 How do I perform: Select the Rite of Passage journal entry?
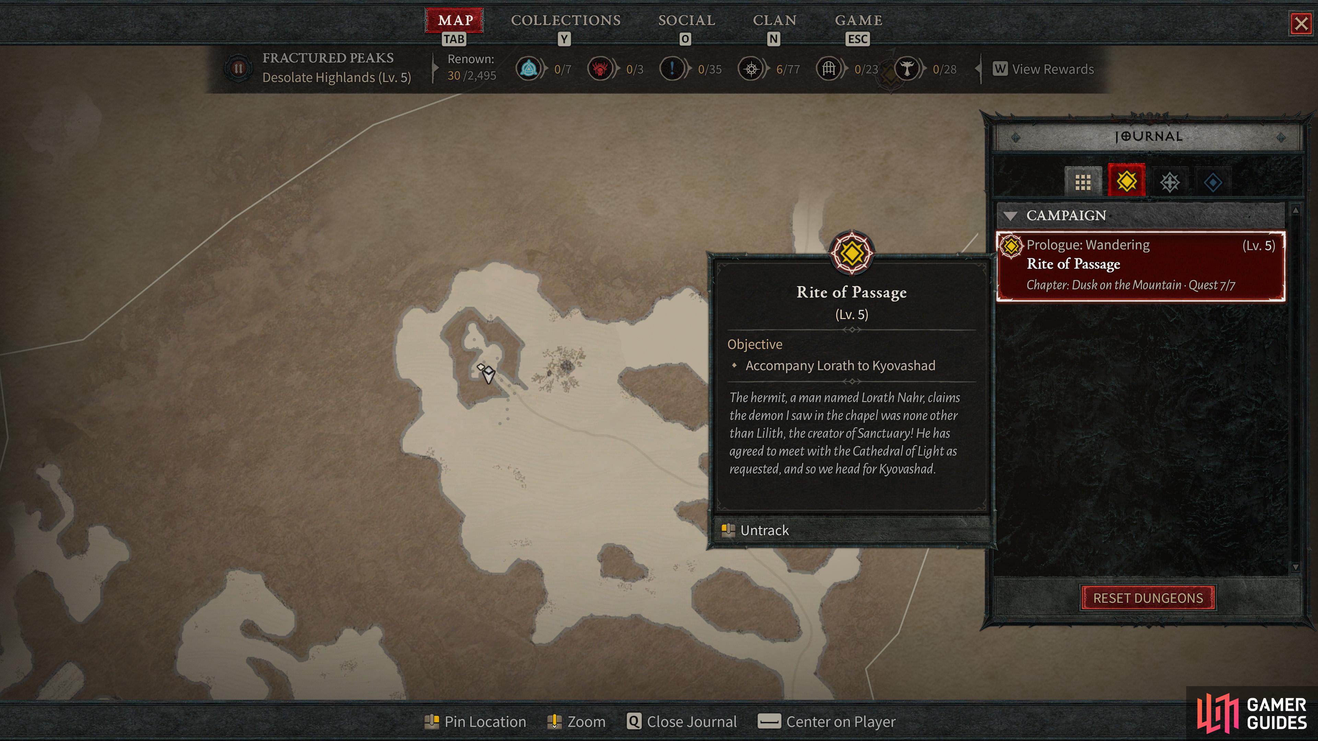click(1141, 266)
